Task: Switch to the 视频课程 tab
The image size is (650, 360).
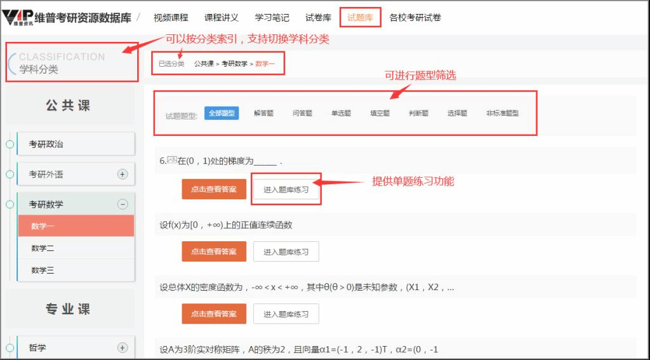Action: tap(171, 18)
